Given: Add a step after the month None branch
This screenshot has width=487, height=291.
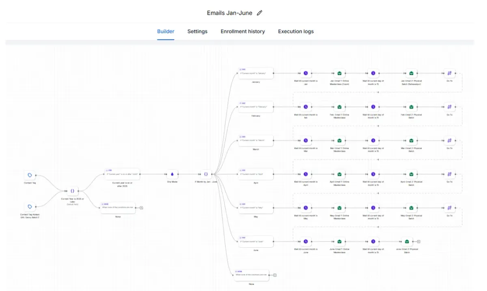Looking at the screenshot, I should click(x=275, y=275).
